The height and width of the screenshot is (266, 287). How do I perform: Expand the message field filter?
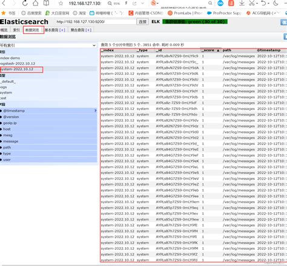coord(48,141)
